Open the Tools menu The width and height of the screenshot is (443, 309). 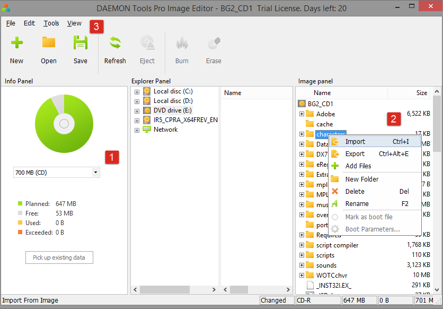point(51,23)
